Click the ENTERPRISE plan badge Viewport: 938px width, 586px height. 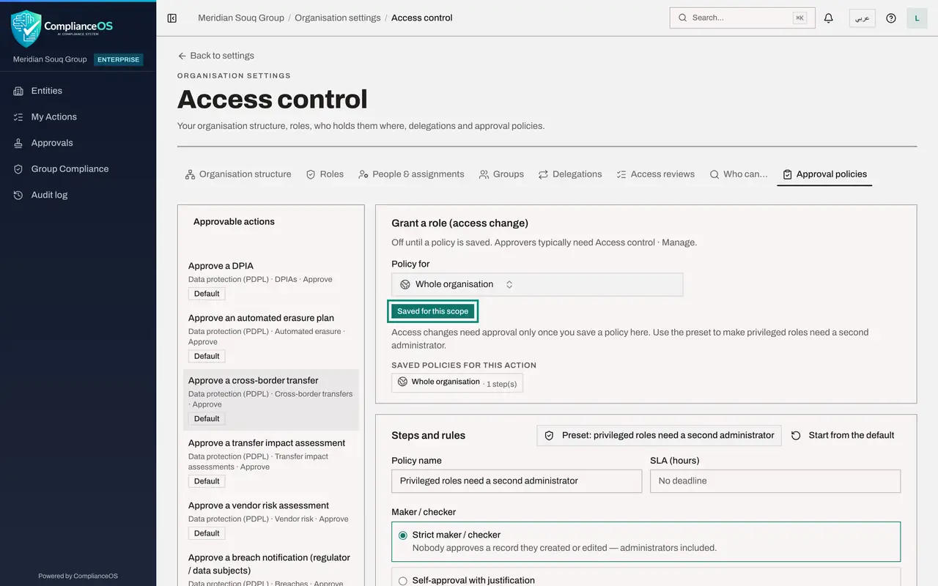(x=119, y=59)
